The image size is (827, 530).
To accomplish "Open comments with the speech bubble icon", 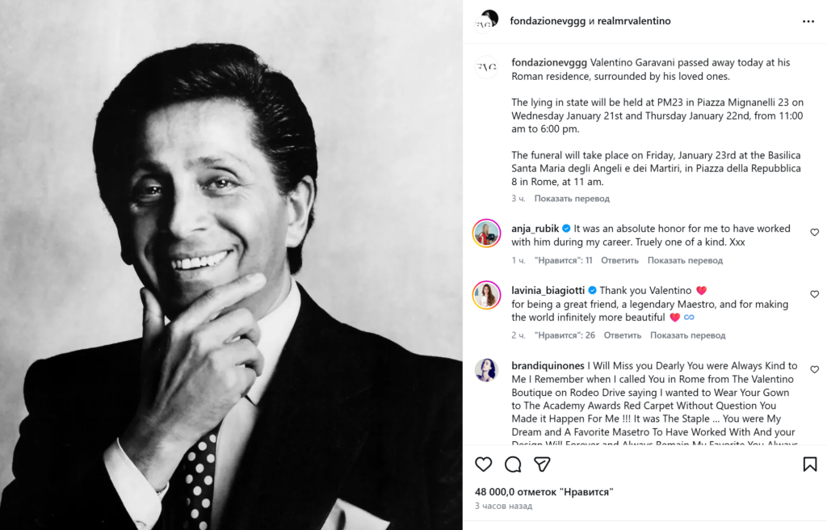I will [513, 465].
